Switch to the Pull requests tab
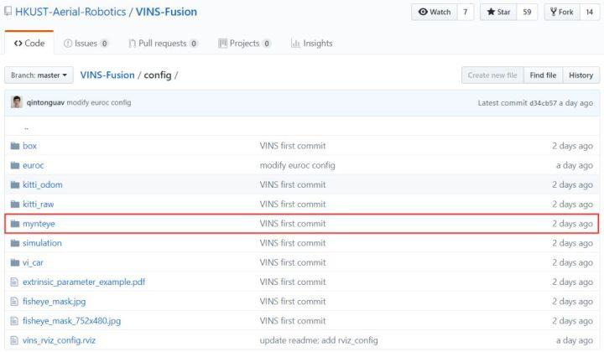 point(164,43)
